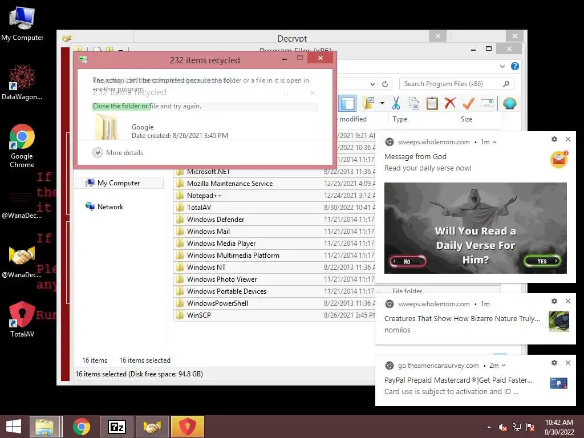Click the red mail icon on notification
The width and height of the screenshot is (584, 438).
pos(559,160)
